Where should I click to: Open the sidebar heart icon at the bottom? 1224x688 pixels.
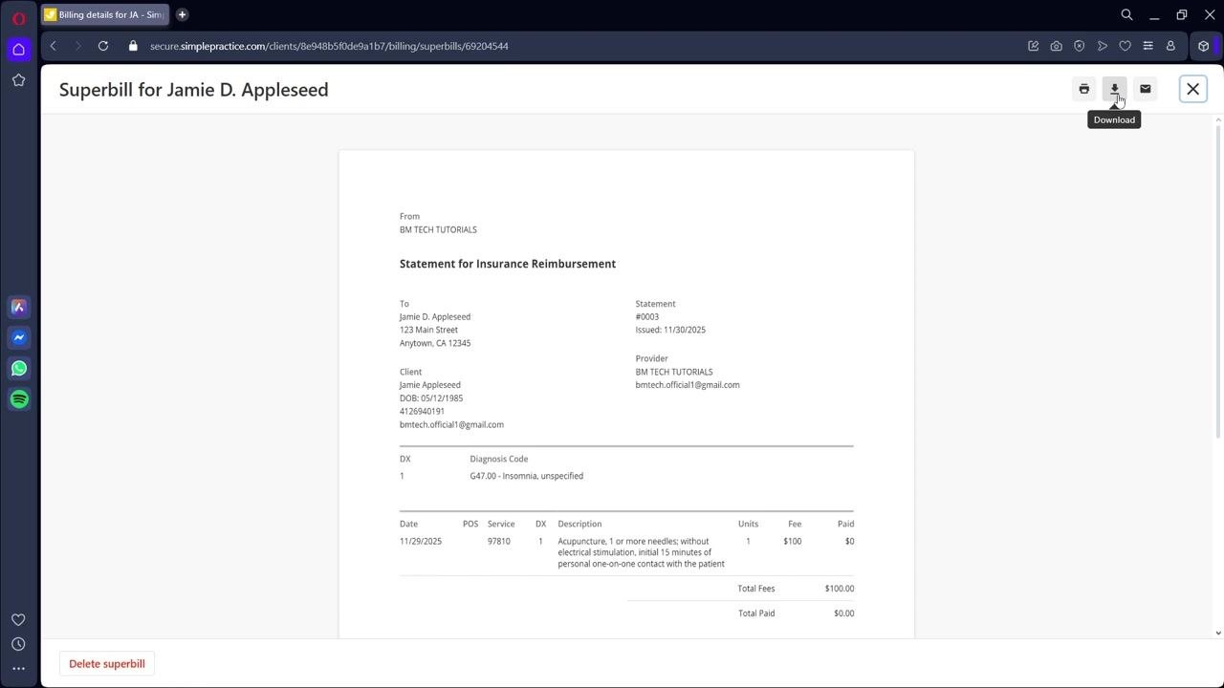click(18, 620)
